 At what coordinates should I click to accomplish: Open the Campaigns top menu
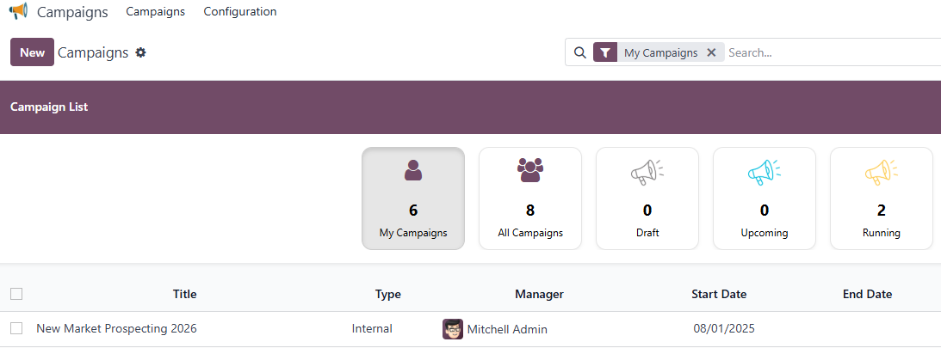point(155,12)
